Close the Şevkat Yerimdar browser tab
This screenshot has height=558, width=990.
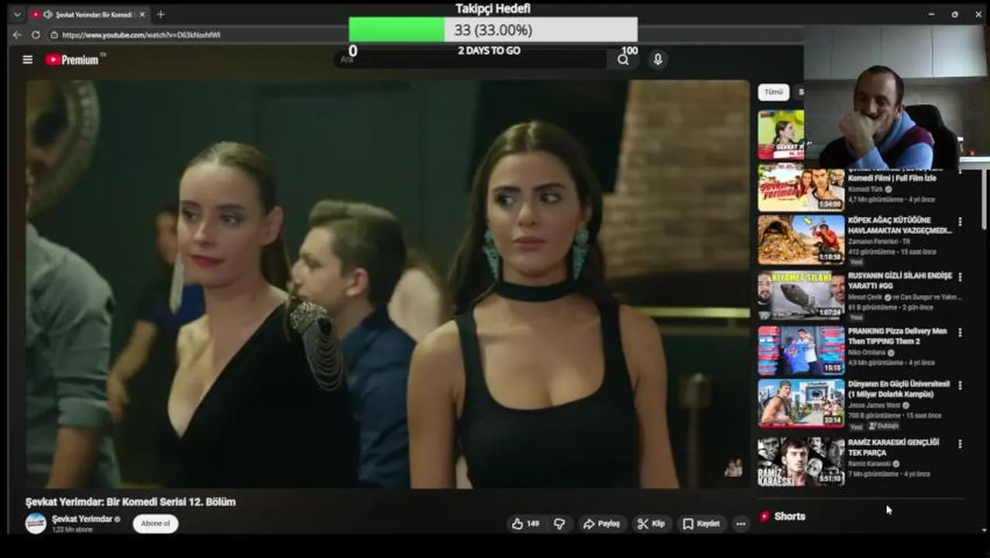[142, 15]
